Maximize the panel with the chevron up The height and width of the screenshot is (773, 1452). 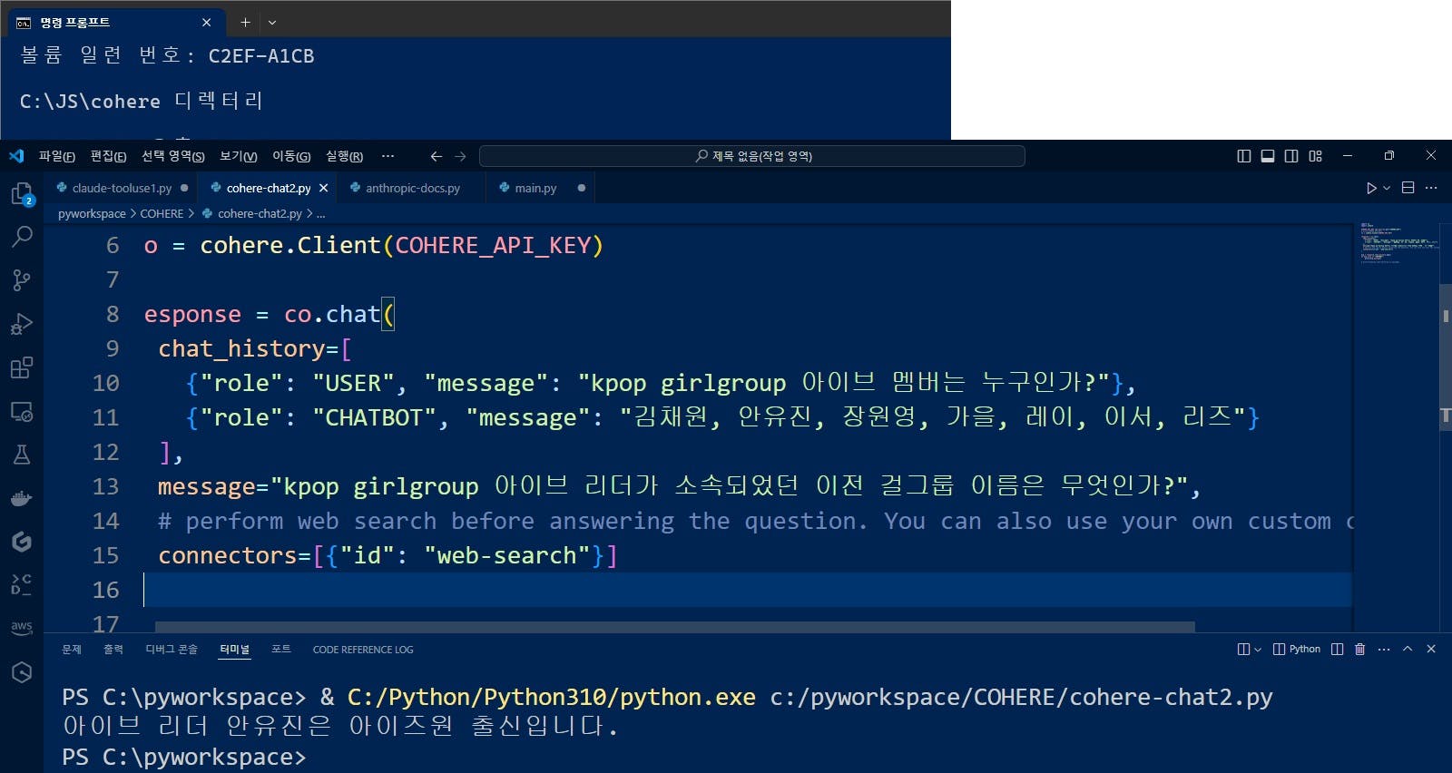(x=1408, y=649)
